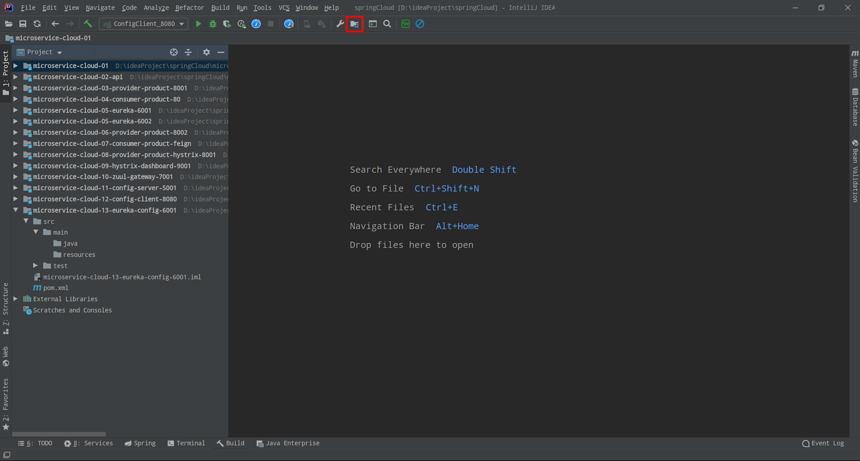The width and height of the screenshot is (860, 461).
Task: Start debugging with the bug icon
Action: tap(213, 24)
